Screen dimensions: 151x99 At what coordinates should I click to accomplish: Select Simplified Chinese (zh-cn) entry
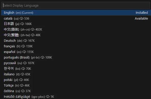(76, 30)
